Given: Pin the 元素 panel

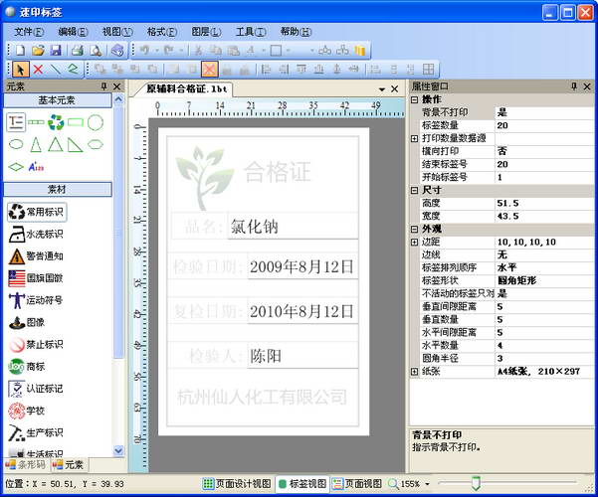Looking at the screenshot, I should coord(103,86).
